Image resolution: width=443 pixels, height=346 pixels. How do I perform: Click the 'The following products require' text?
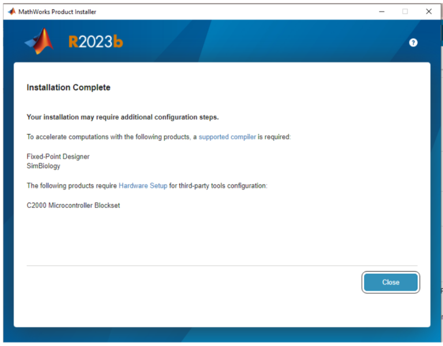coord(72,186)
